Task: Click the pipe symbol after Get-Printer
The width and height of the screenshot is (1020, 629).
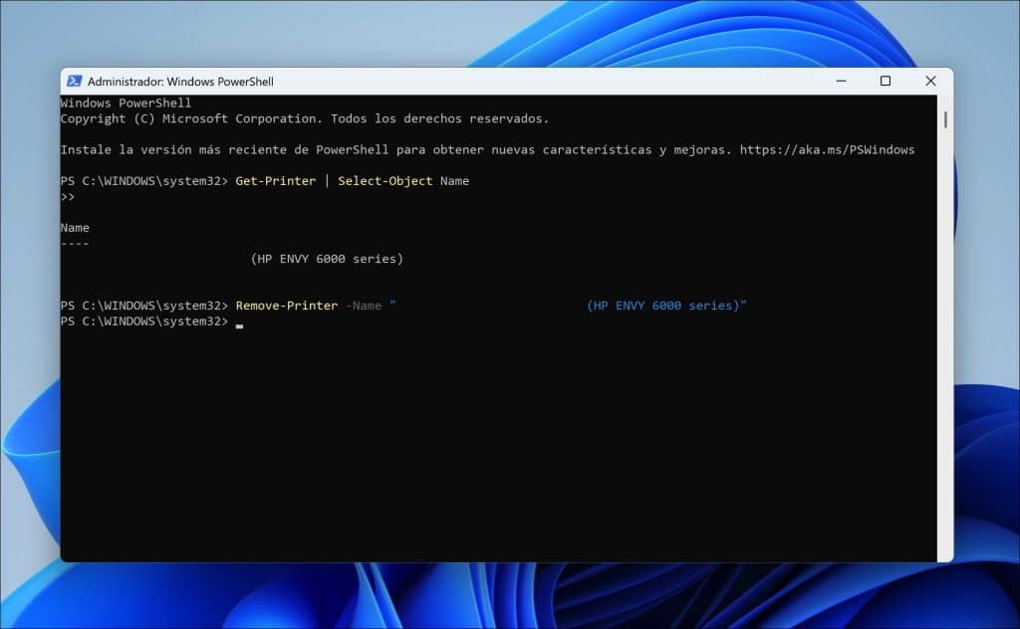Action: click(327, 181)
